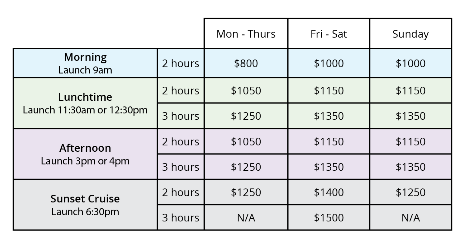Click the Afternoon Launch 3pm or 4pm cell
The width and height of the screenshot is (471, 248).
[85, 154]
